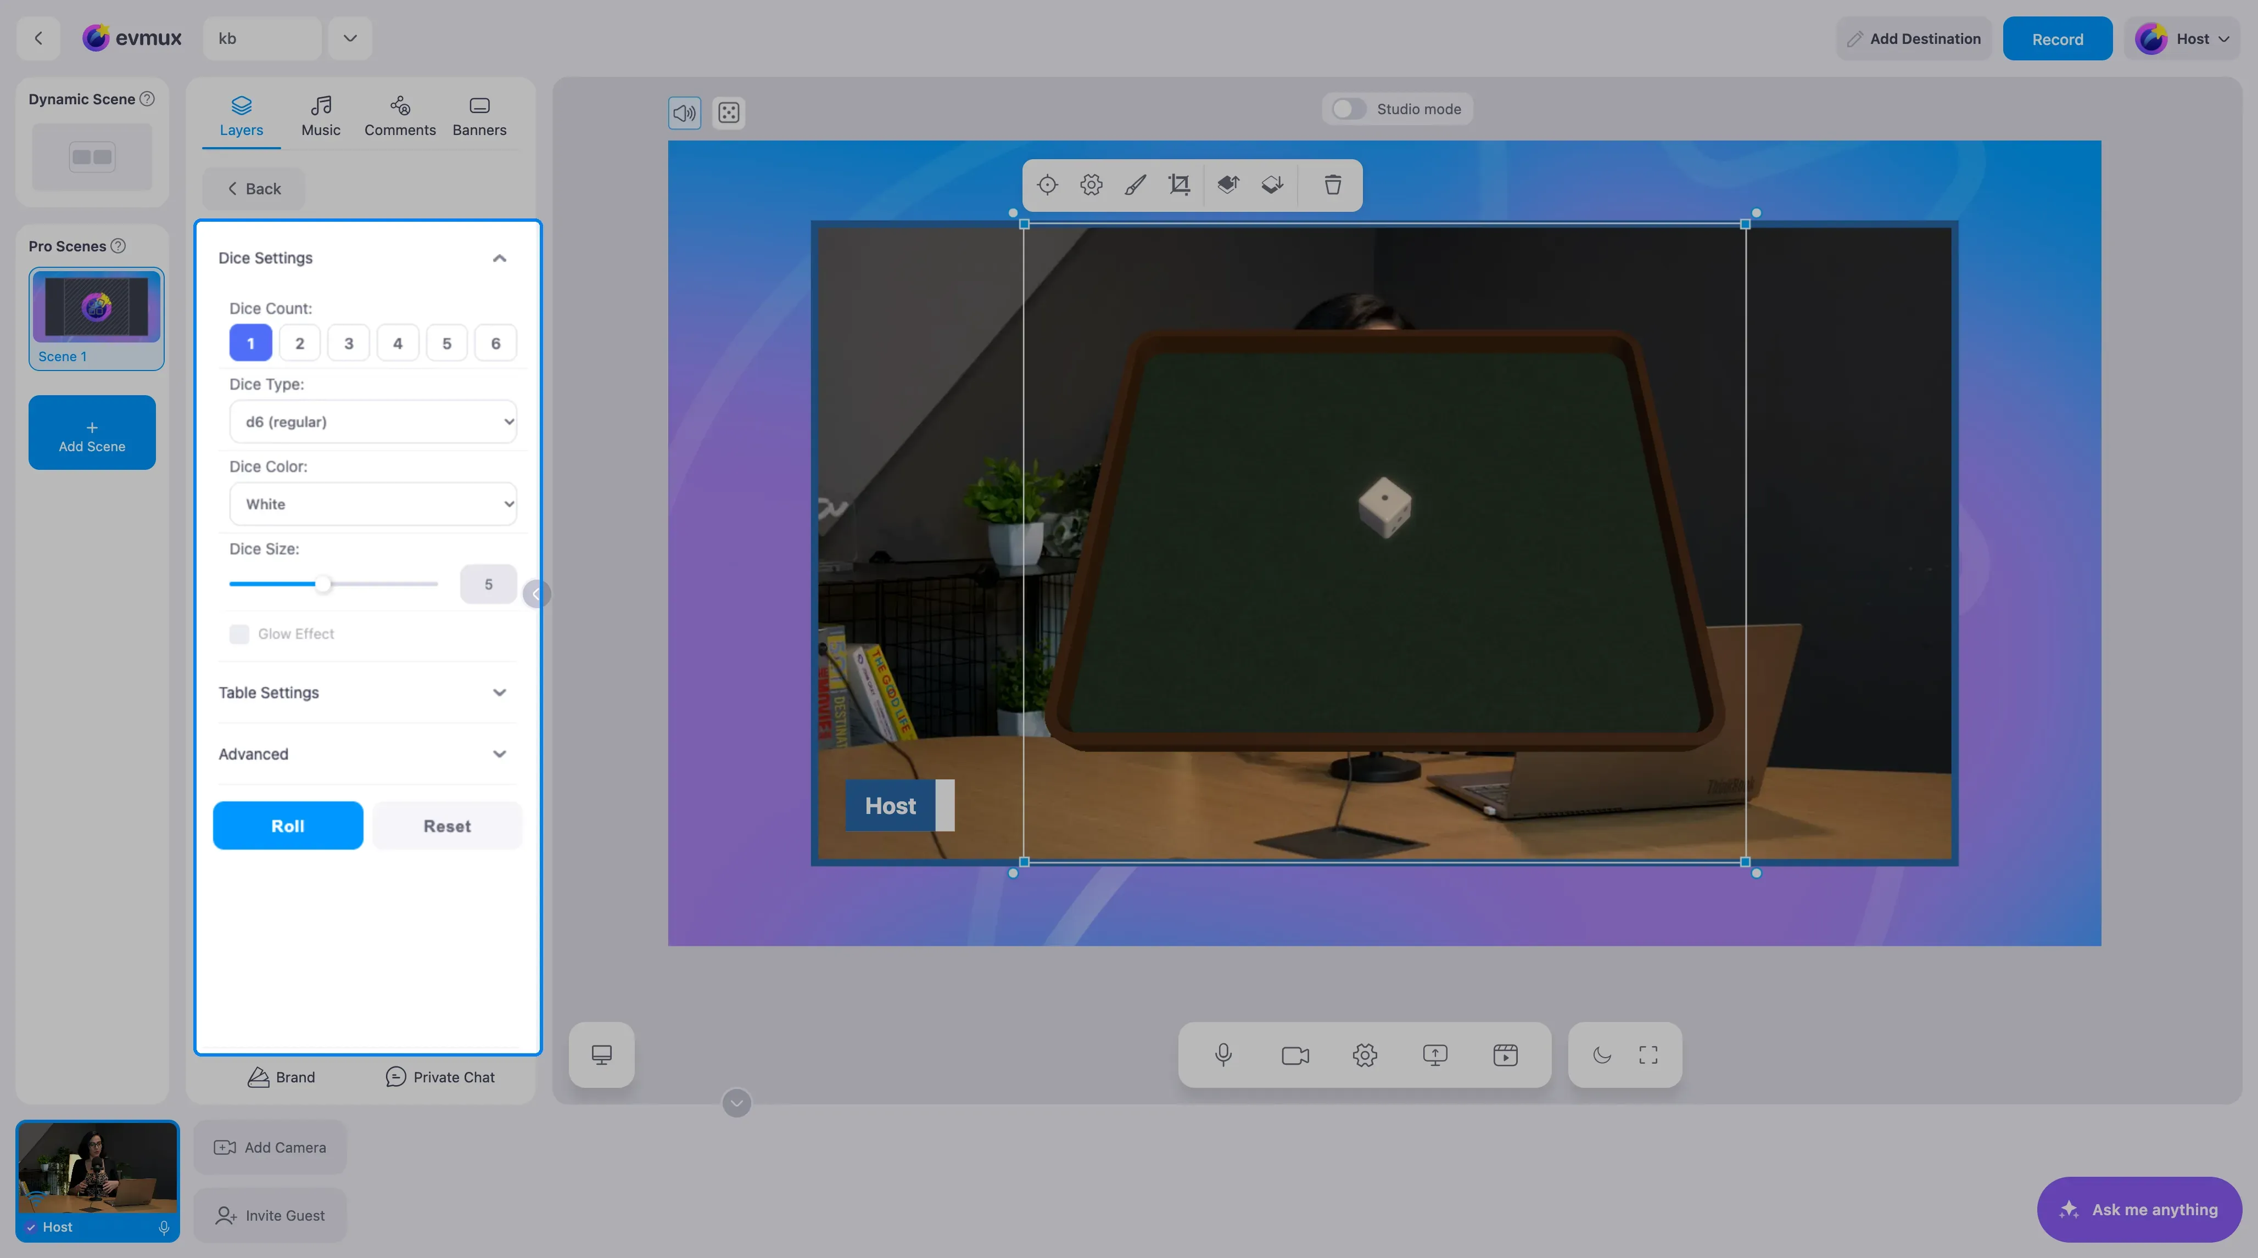This screenshot has height=1258, width=2258.
Task: Bring layer forward with the layer-up icon
Action: [1228, 185]
